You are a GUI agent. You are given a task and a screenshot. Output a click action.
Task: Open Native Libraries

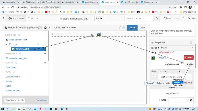click(13, 91)
